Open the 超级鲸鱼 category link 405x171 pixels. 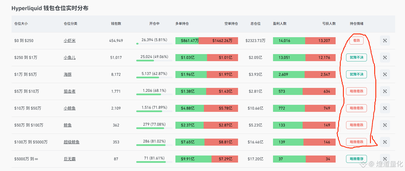pos(72,142)
